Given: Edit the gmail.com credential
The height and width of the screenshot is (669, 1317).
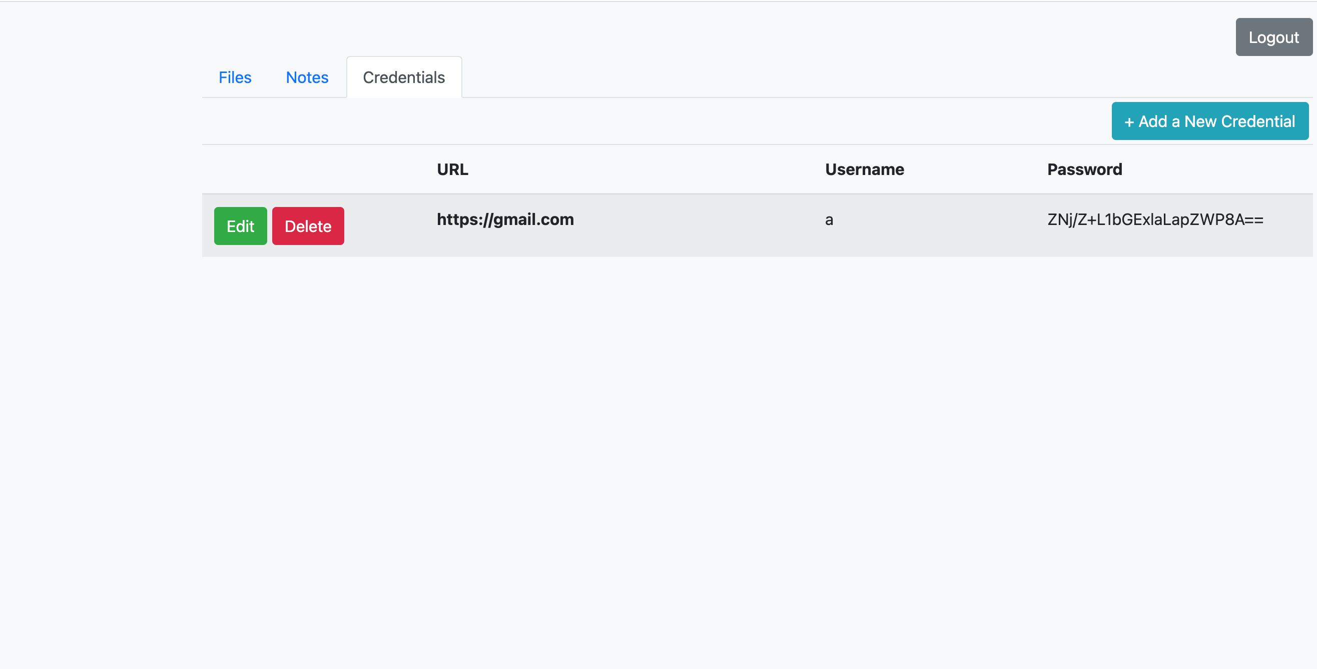Looking at the screenshot, I should [x=240, y=225].
